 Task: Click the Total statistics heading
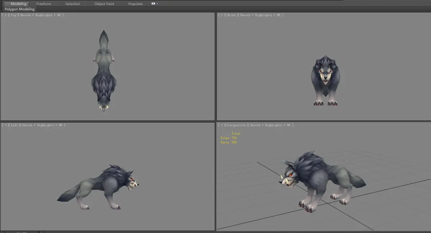236,133
